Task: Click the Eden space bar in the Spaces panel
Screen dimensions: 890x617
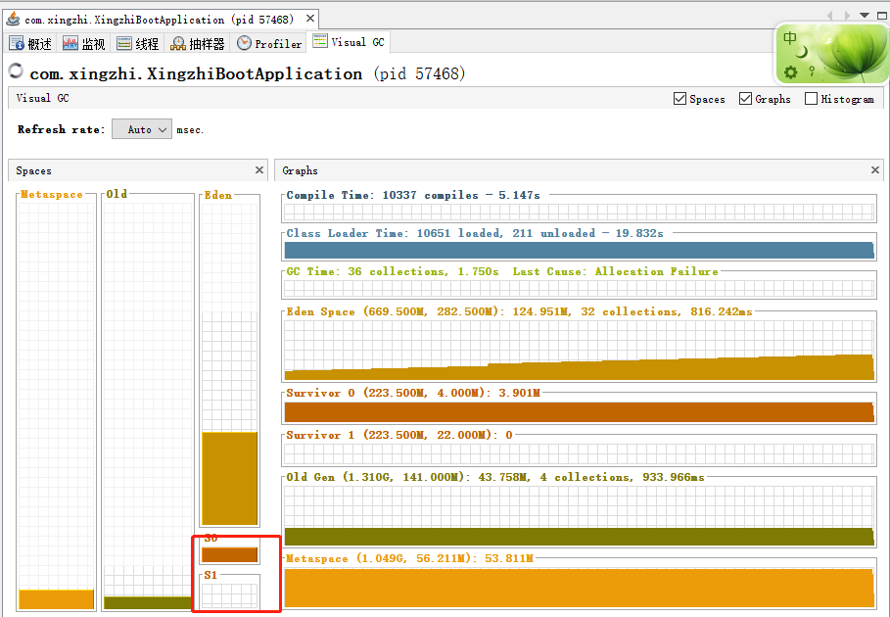Action: pyautogui.click(x=230, y=478)
